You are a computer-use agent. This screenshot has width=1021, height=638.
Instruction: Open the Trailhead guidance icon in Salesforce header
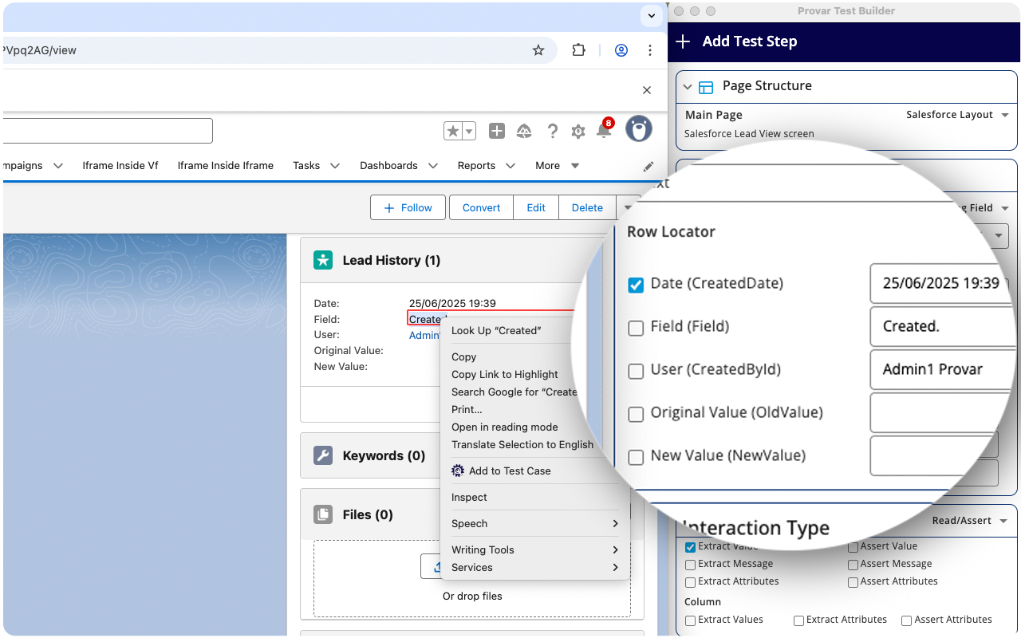(x=524, y=131)
